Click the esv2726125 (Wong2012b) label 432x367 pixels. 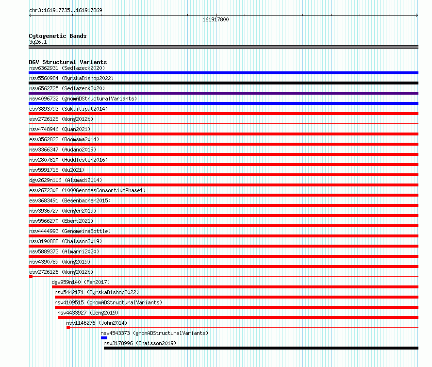(61, 119)
